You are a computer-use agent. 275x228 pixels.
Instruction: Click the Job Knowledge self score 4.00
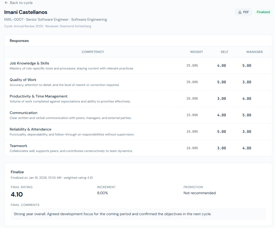point(222,66)
